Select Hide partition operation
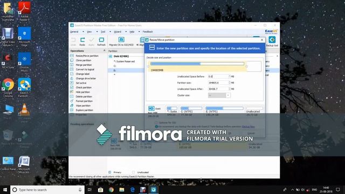The image size is (345, 194). tap(82, 92)
